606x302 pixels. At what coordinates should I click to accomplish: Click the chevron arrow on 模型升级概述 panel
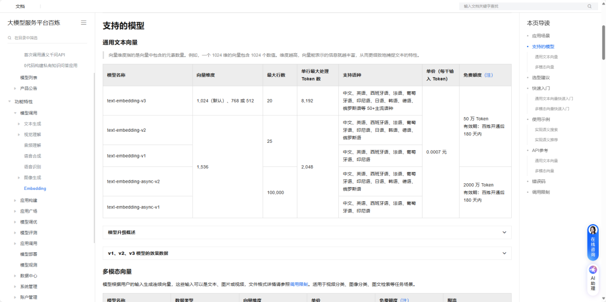[x=504, y=232]
